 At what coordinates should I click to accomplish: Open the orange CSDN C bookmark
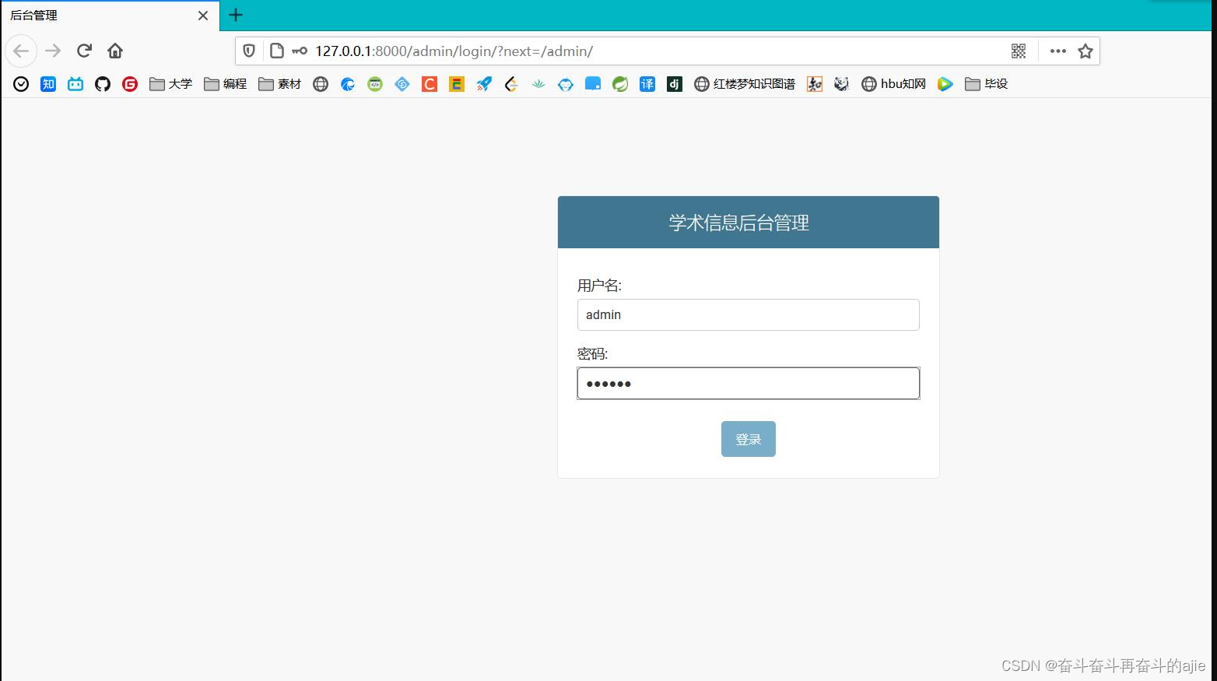click(430, 84)
